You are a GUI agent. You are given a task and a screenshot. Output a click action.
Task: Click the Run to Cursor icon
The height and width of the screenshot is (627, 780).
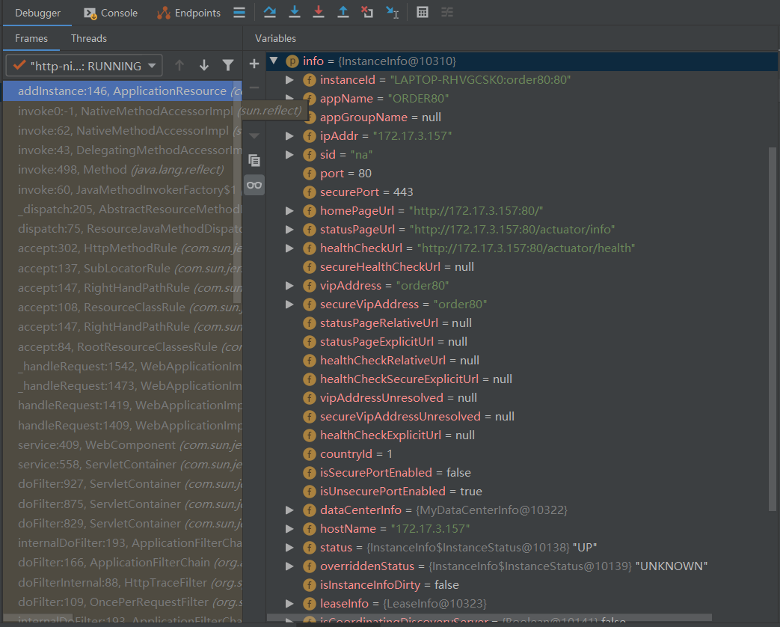392,12
